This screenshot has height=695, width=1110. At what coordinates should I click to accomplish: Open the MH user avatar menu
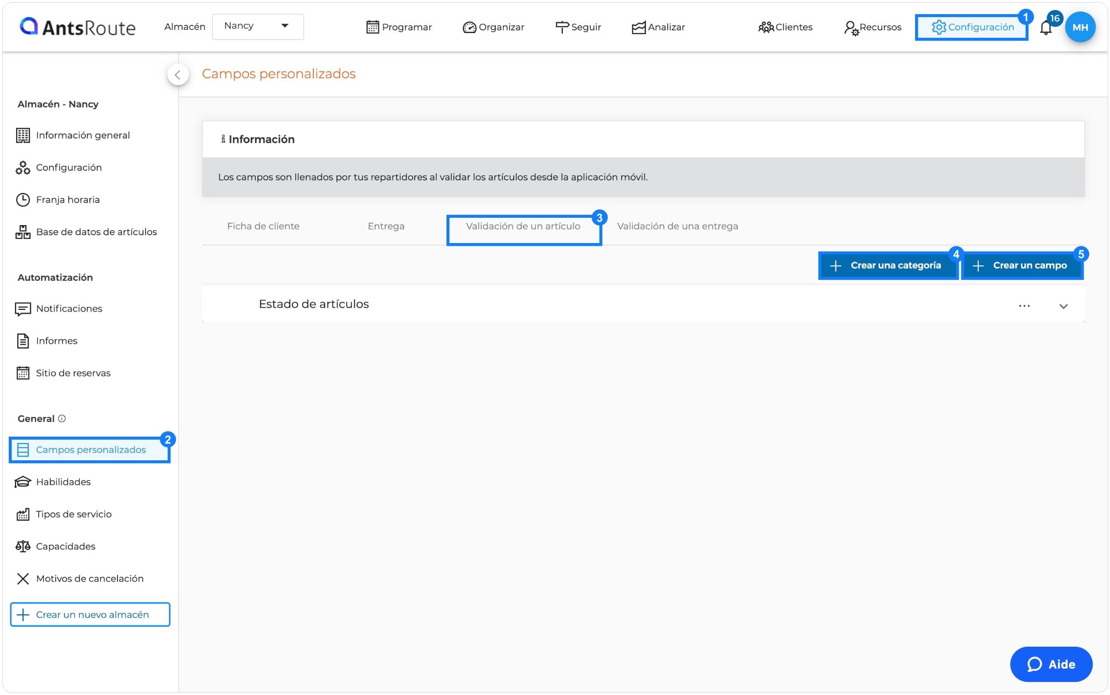click(1080, 27)
